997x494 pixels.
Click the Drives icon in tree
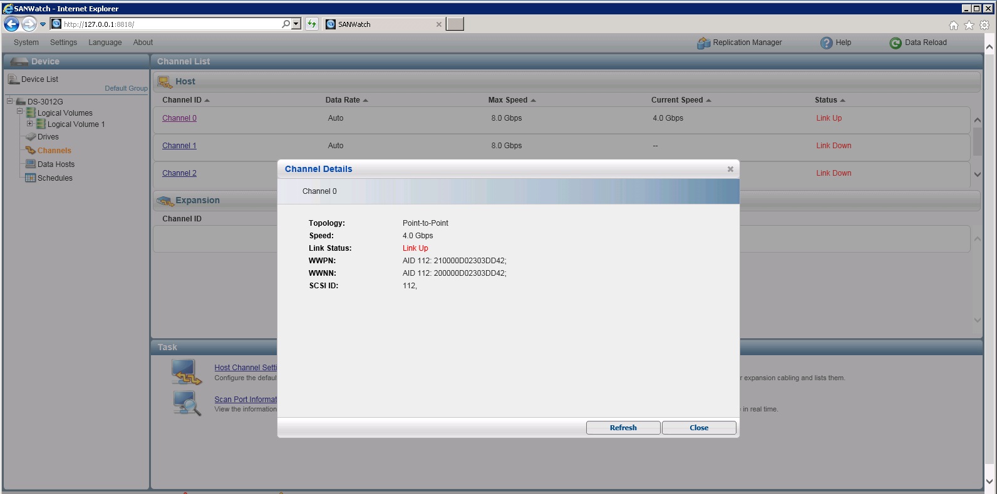coord(31,136)
